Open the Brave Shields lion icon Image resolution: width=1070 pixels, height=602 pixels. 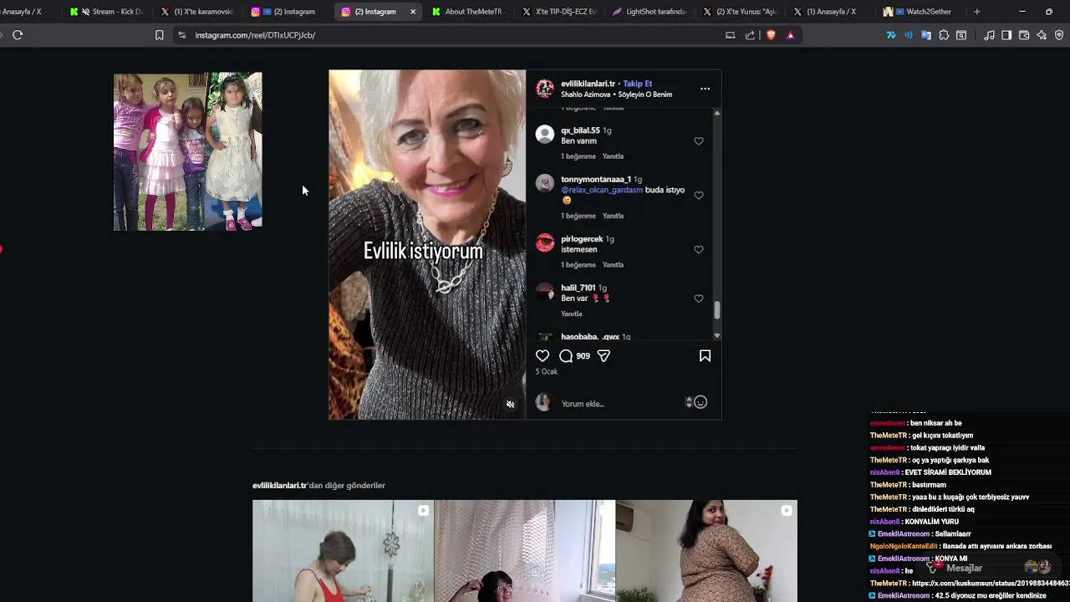click(x=771, y=35)
